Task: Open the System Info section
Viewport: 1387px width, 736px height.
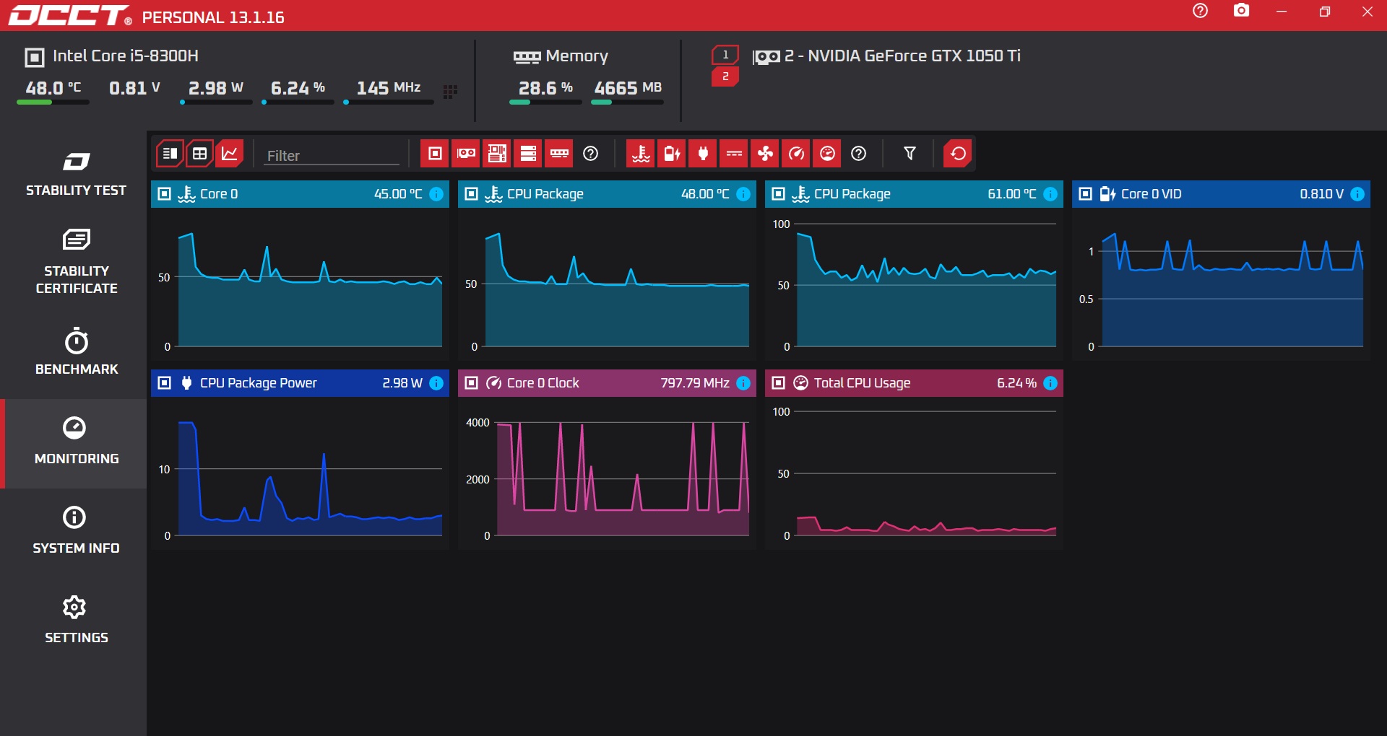Action: (76, 531)
